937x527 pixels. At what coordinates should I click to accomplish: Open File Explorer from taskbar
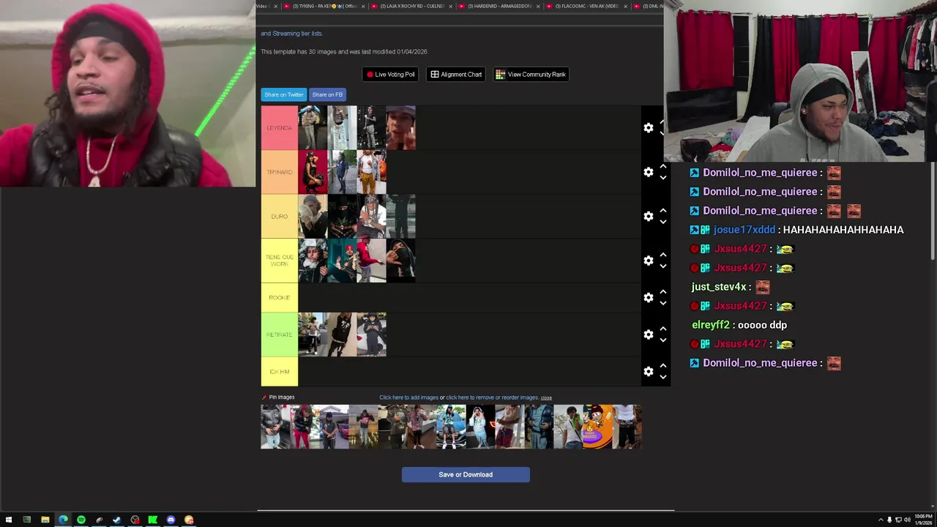tap(45, 520)
